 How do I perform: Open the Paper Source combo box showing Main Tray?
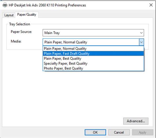[93, 33]
